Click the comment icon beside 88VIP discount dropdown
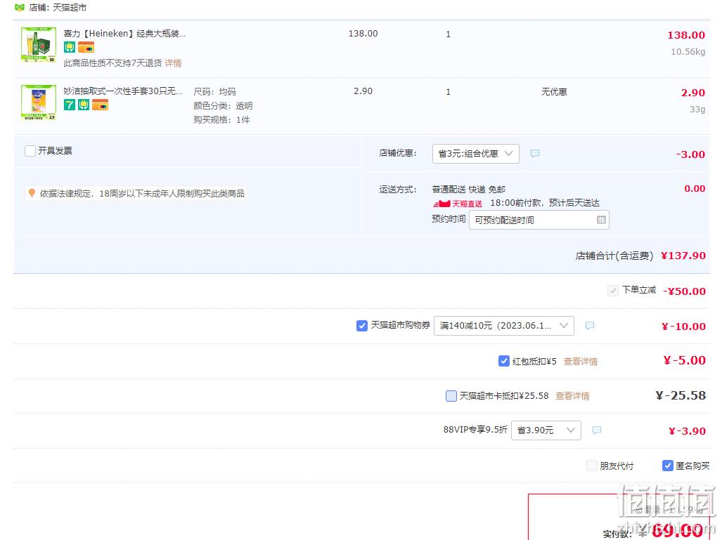This screenshot has height=540, width=722. (596, 430)
